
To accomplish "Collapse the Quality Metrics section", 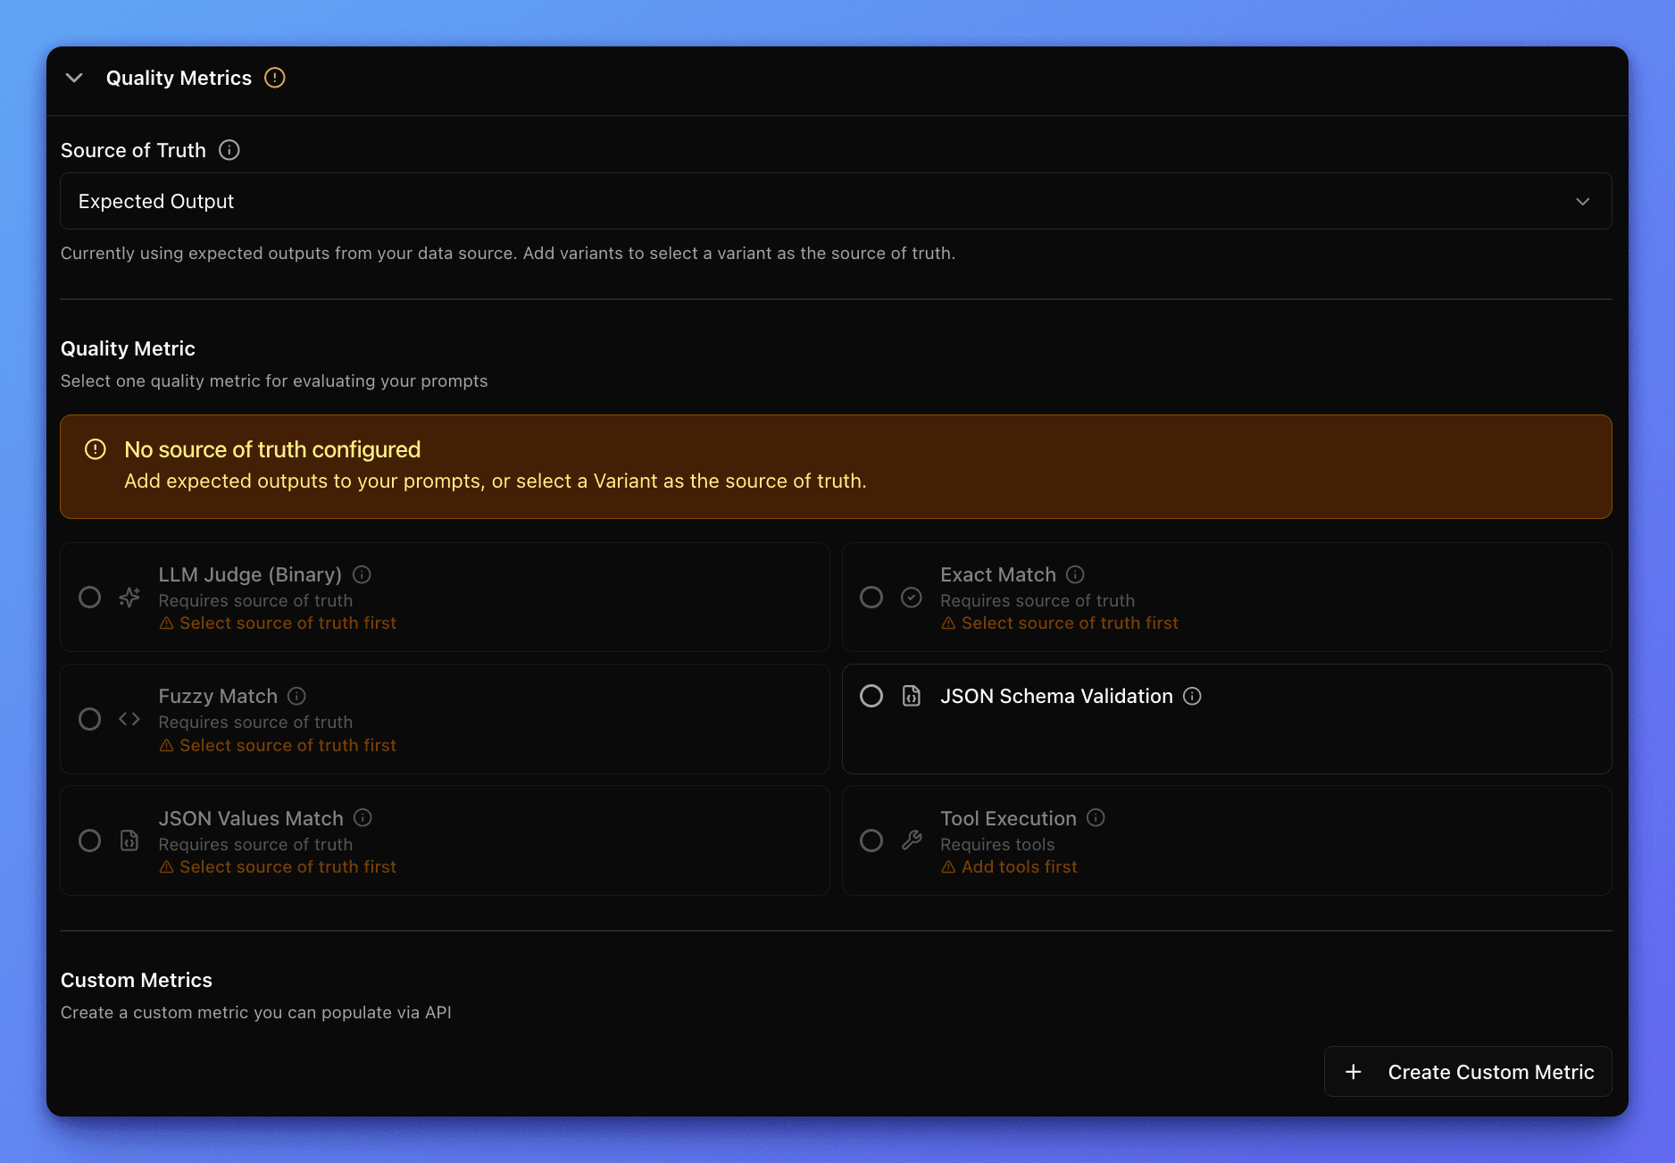I will pos(74,79).
